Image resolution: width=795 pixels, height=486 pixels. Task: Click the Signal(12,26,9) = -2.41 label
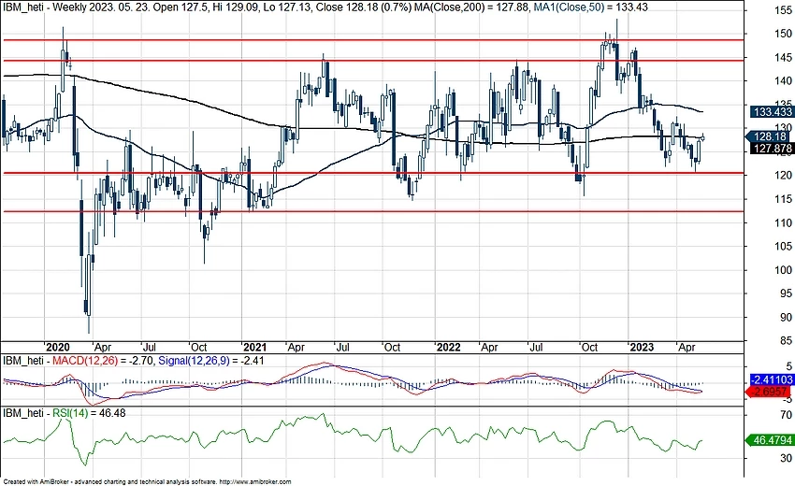click(x=211, y=361)
